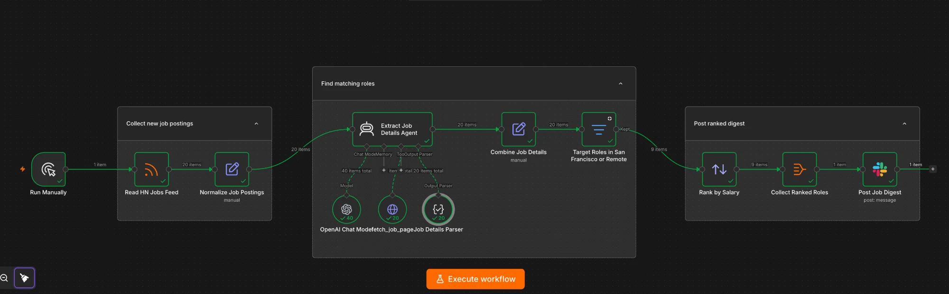This screenshot has width=949, height=294.
Task: Click the 'Post ranked digest' group title
Action: [719, 124]
